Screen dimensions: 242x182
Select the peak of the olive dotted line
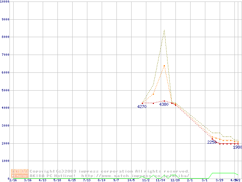(164, 30)
